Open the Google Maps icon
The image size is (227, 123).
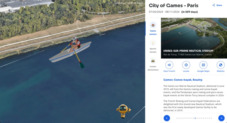(x=203, y=65)
